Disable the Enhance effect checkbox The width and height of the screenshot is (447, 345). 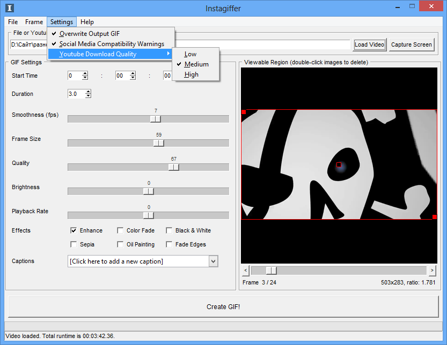coord(74,230)
